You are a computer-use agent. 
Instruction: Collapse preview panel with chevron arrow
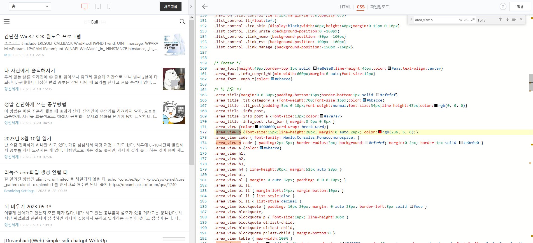coord(191,6)
